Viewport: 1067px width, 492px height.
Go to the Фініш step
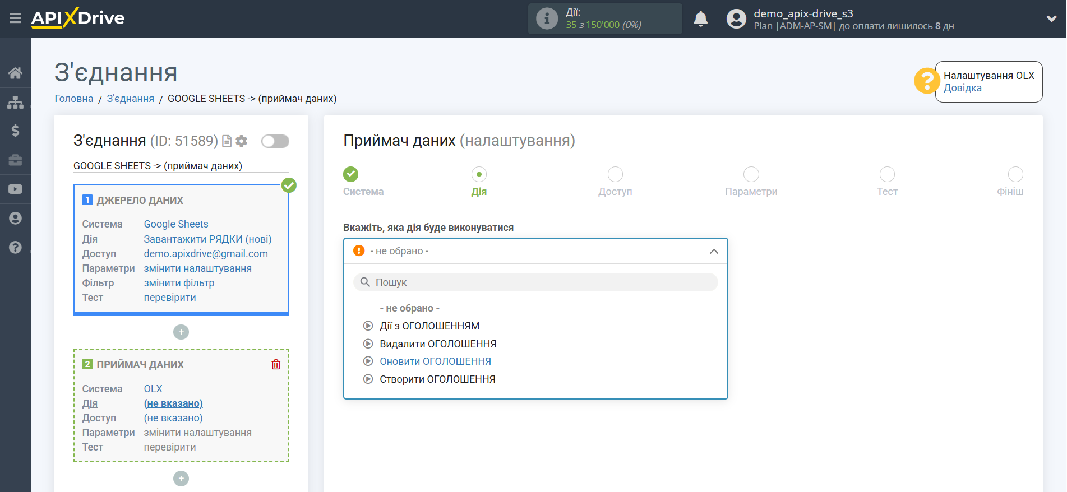click(1015, 174)
